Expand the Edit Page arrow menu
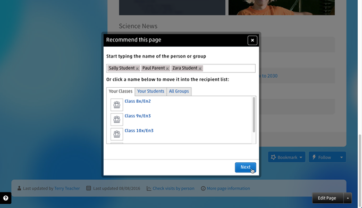Viewport: 362px width, 208px height. [x=348, y=198]
